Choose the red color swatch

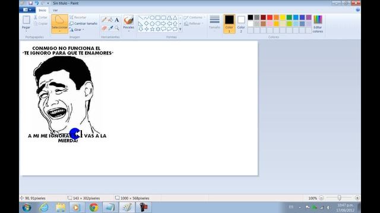point(270,17)
